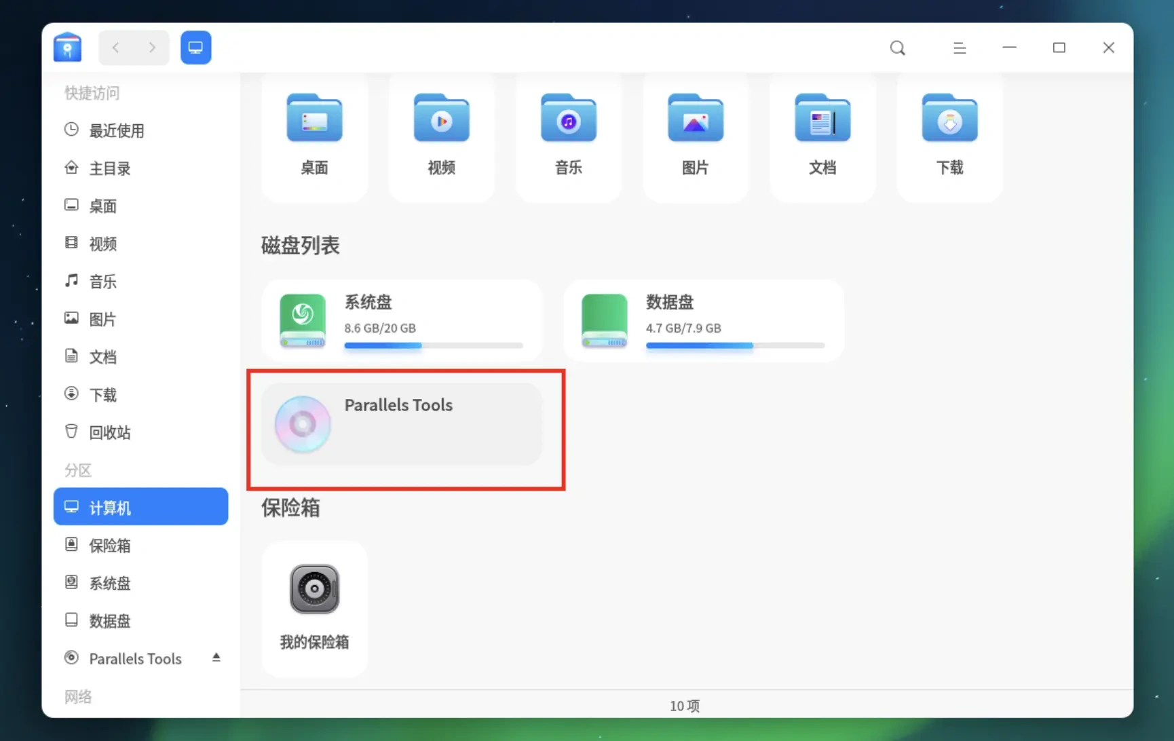Open the file manager app icon
Screen dimensions: 1174x741
click(x=67, y=47)
